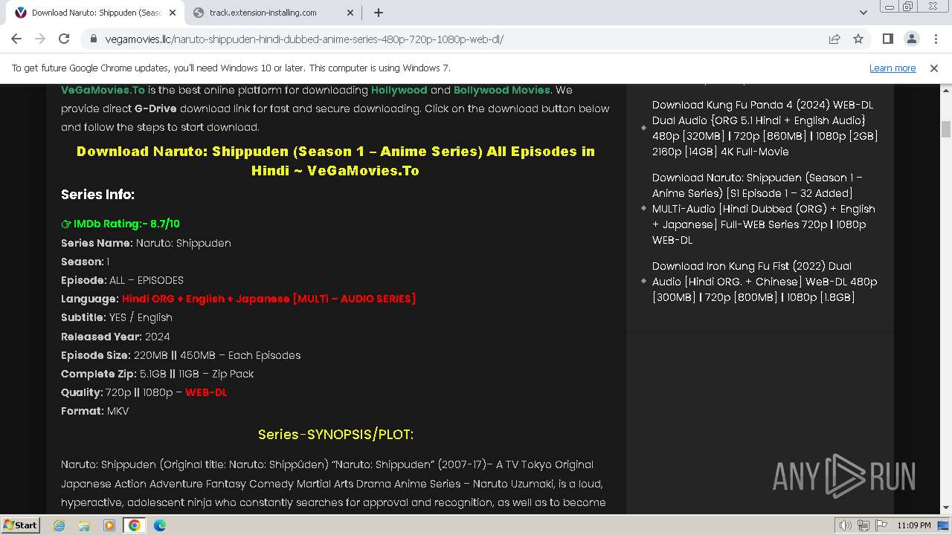Dismiss the Chrome update notification bar
The width and height of the screenshot is (952, 535).
934,68
